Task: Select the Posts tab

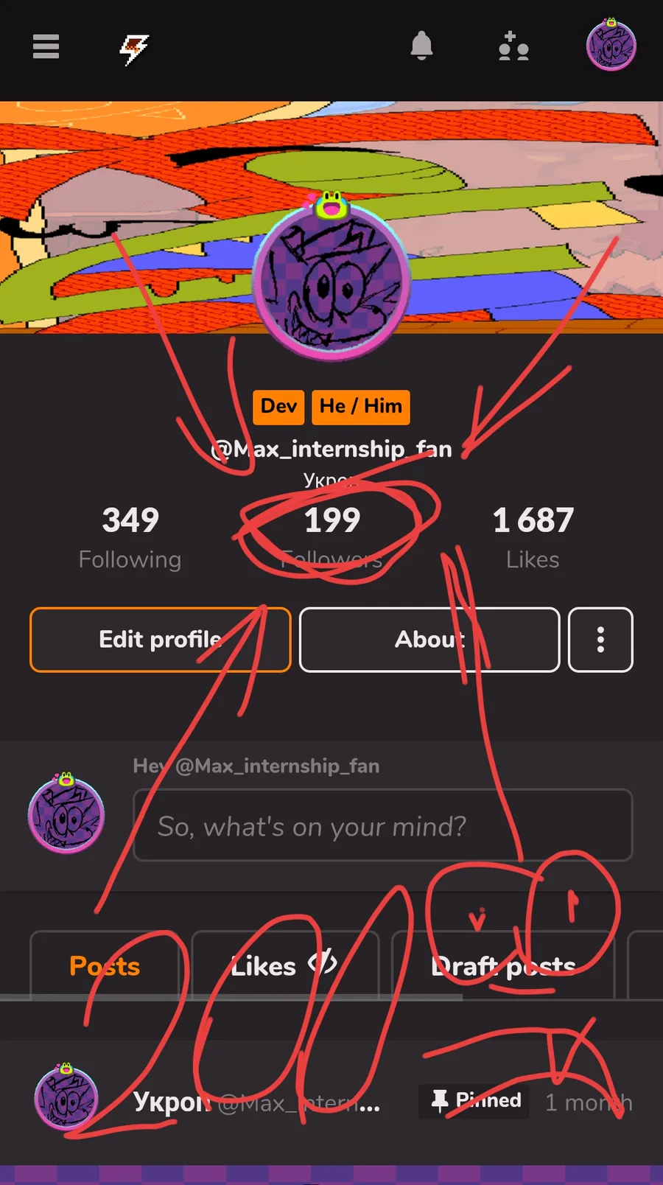Action: 105,965
